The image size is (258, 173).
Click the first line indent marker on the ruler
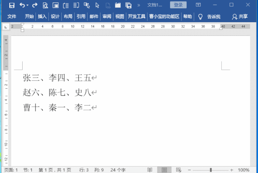tap(23, 25)
